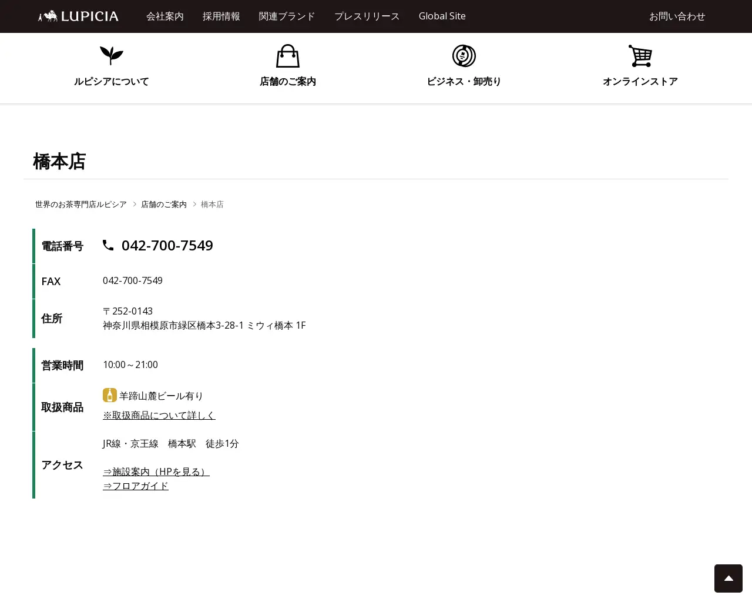
Task: Switch to the Global Site
Action: 442,16
